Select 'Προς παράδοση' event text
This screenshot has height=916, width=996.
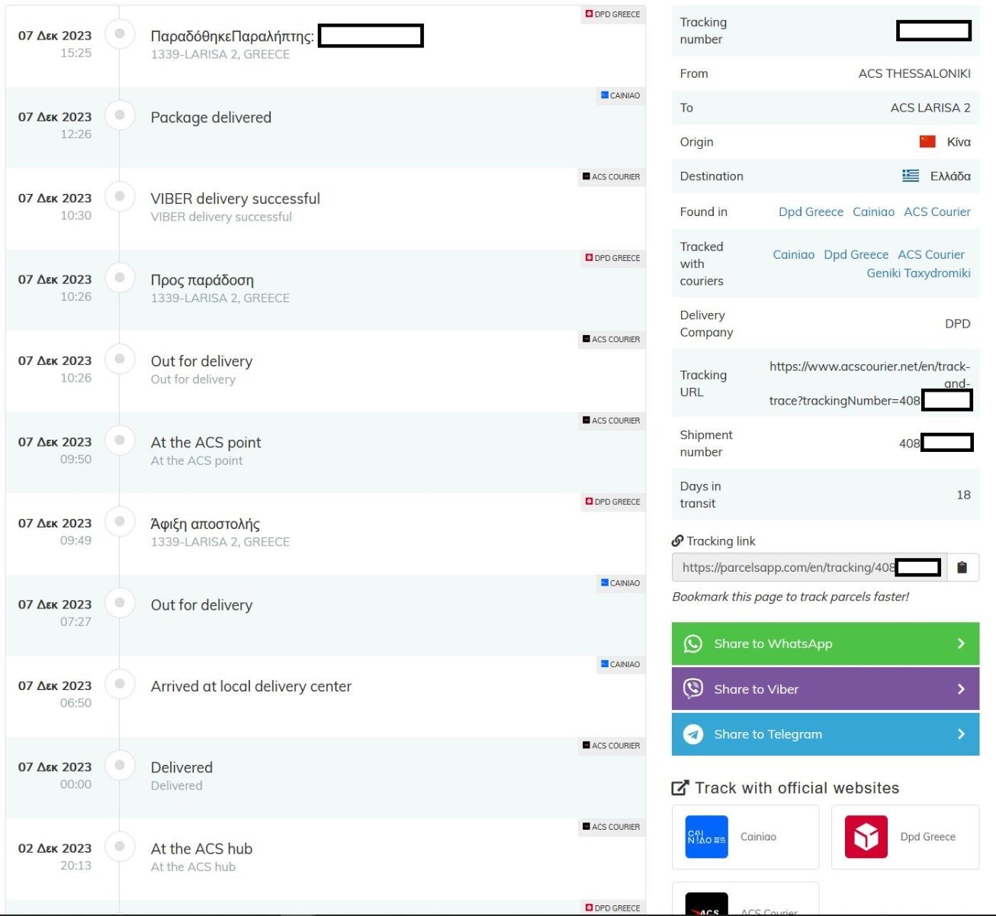pyautogui.click(x=202, y=280)
